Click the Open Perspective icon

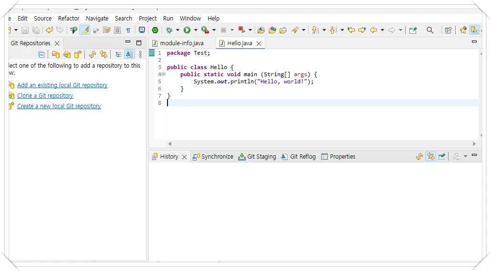(x=449, y=30)
